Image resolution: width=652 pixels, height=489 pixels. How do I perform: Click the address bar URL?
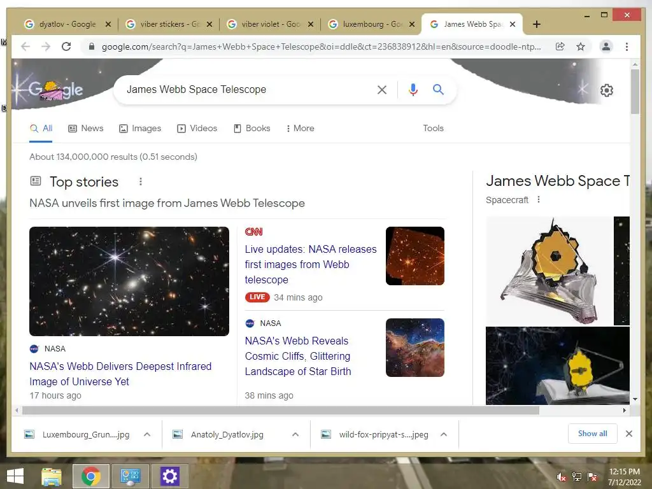pyautogui.click(x=321, y=46)
